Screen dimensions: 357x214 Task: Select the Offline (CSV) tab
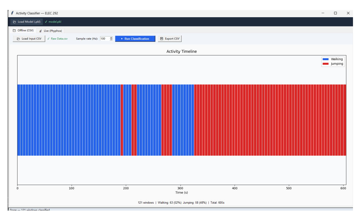tap(23, 30)
